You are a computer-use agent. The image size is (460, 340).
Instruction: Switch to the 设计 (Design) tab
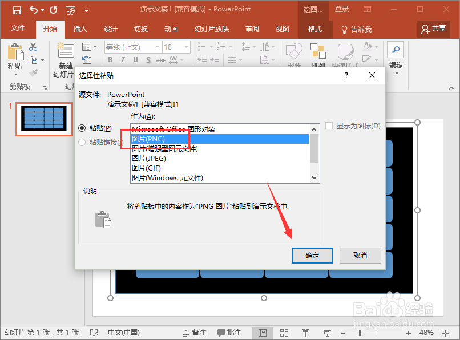(x=110, y=29)
